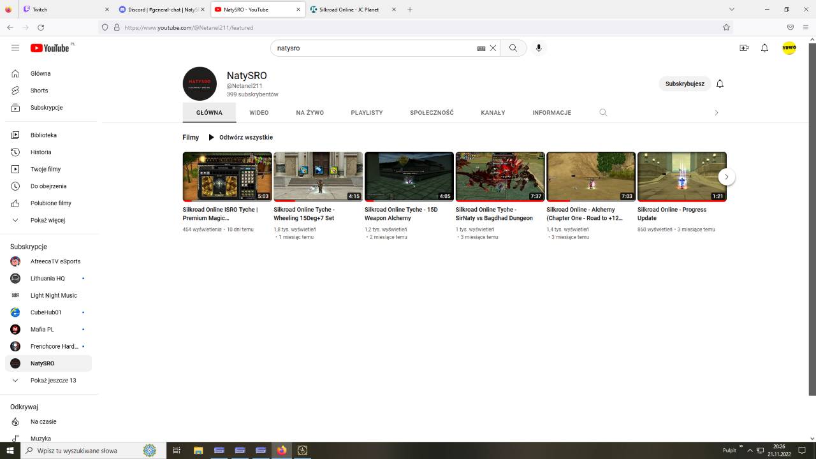This screenshot has width=816, height=459.
Task: Open the on-screen keyboard icon in search box
Action: [x=481, y=48]
